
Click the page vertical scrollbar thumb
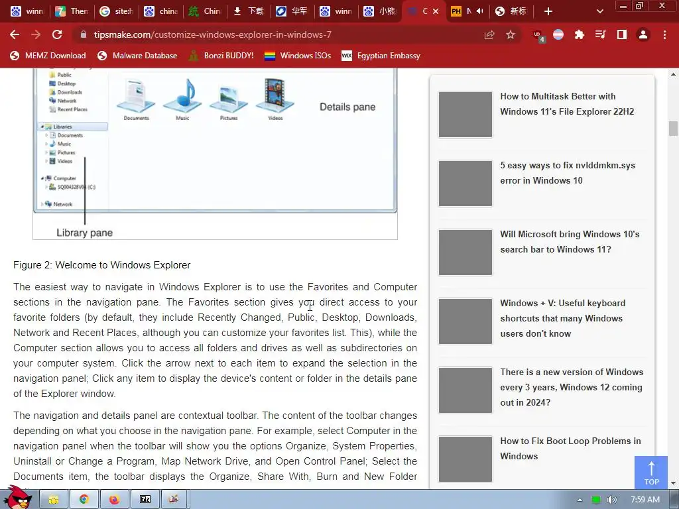pyautogui.click(x=673, y=129)
